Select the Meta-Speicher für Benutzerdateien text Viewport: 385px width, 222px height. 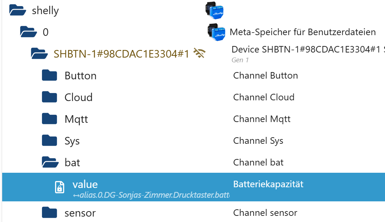tap(302, 32)
